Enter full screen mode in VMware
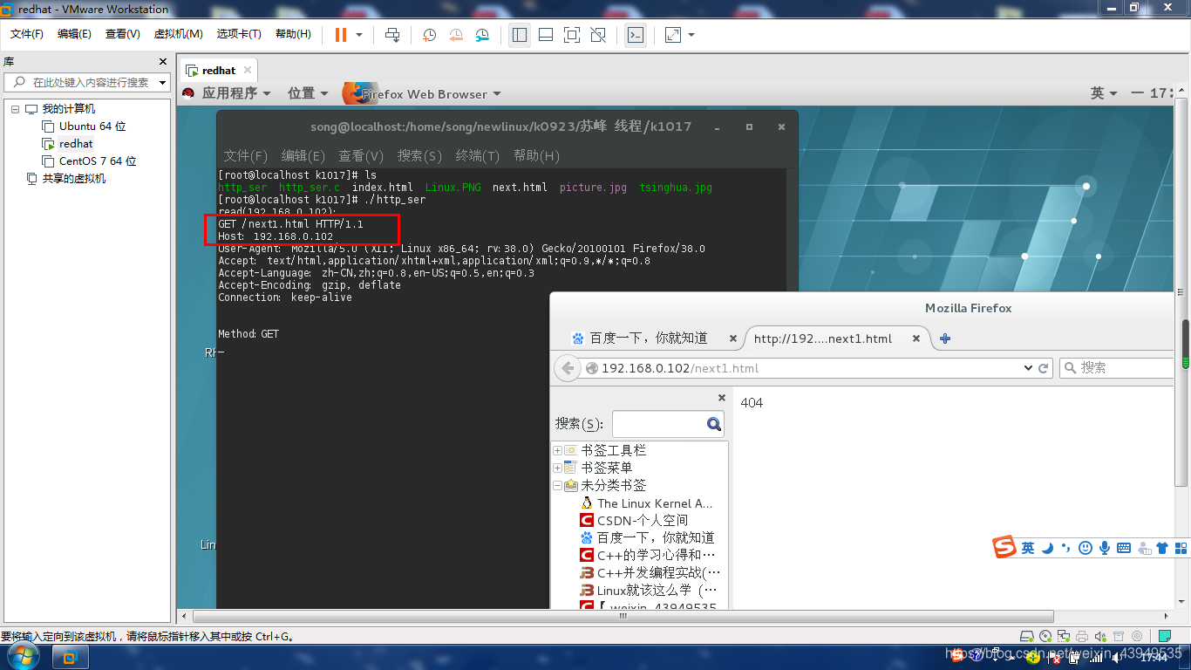The image size is (1191, 670). pyautogui.click(x=572, y=35)
